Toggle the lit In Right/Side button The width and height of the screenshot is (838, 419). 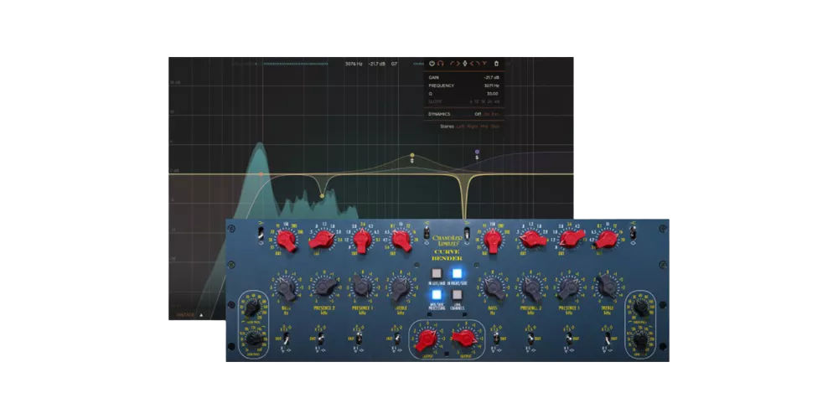pyautogui.click(x=457, y=274)
